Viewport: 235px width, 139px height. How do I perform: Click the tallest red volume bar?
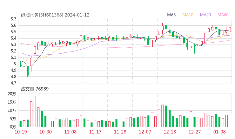pos(35,112)
